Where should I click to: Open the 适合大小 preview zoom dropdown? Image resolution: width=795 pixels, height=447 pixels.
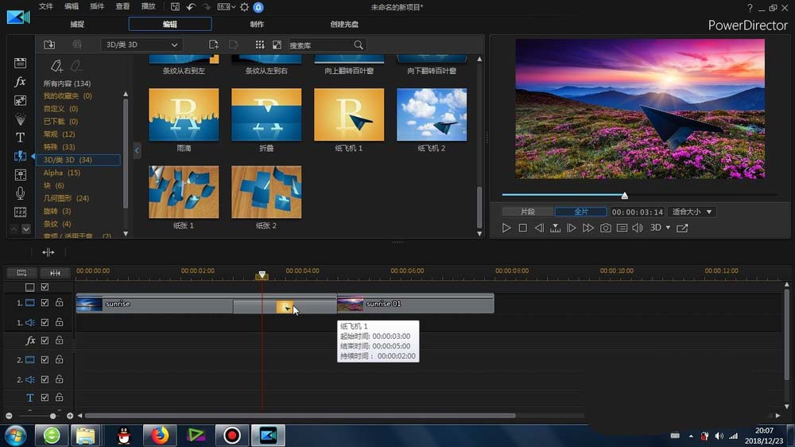coord(692,212)
